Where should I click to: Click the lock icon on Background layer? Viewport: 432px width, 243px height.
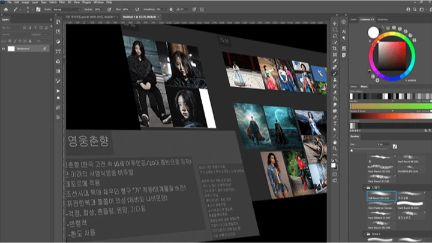point(44,48)
